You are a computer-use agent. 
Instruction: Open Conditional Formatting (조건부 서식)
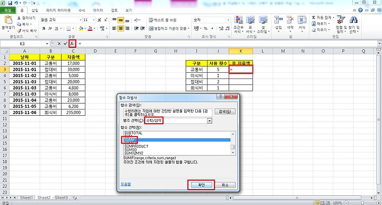pos(239,24)
